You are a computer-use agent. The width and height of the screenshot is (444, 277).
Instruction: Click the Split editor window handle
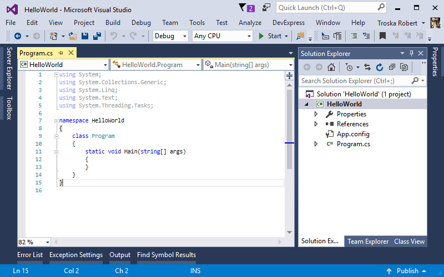click(289, 75)
